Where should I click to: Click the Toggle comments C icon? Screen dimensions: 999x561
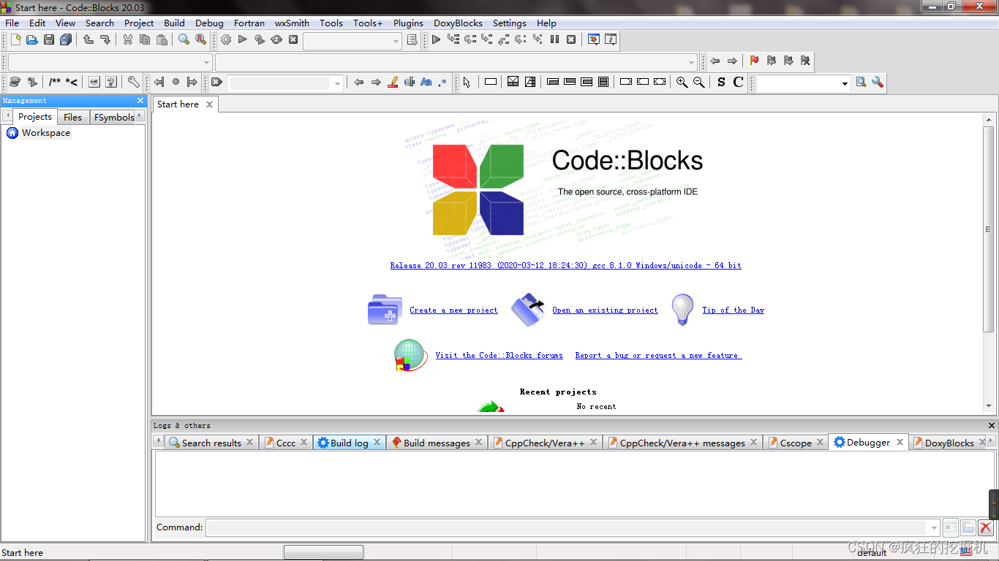738,82
